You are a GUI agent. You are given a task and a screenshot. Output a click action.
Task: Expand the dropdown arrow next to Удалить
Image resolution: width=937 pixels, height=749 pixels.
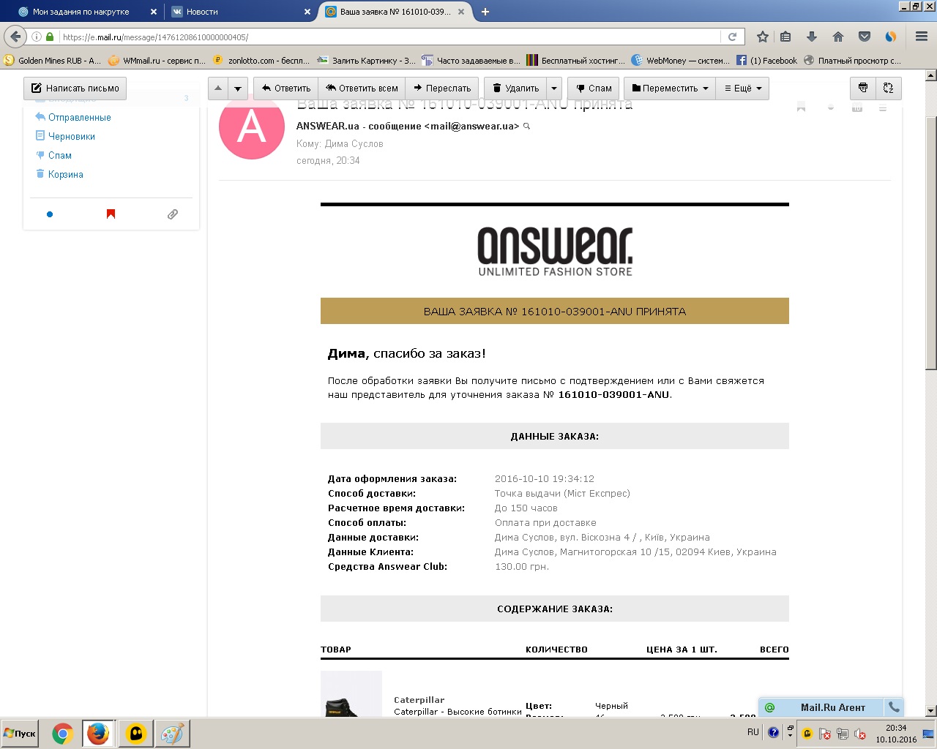[554, 88]
